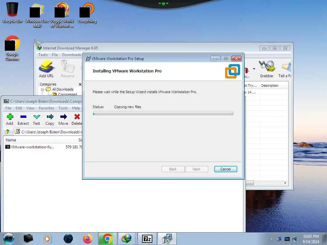327x245 pixels.
Task: Click the Add icon in 7-Zip toolbar
Action: coord(10,119)
